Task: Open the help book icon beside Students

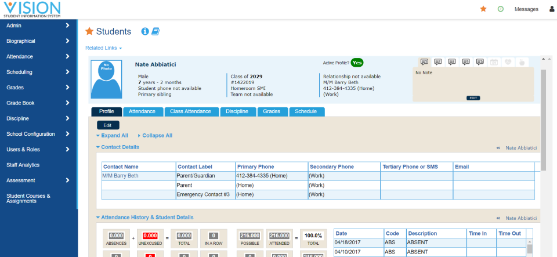Action: [155, 31]
